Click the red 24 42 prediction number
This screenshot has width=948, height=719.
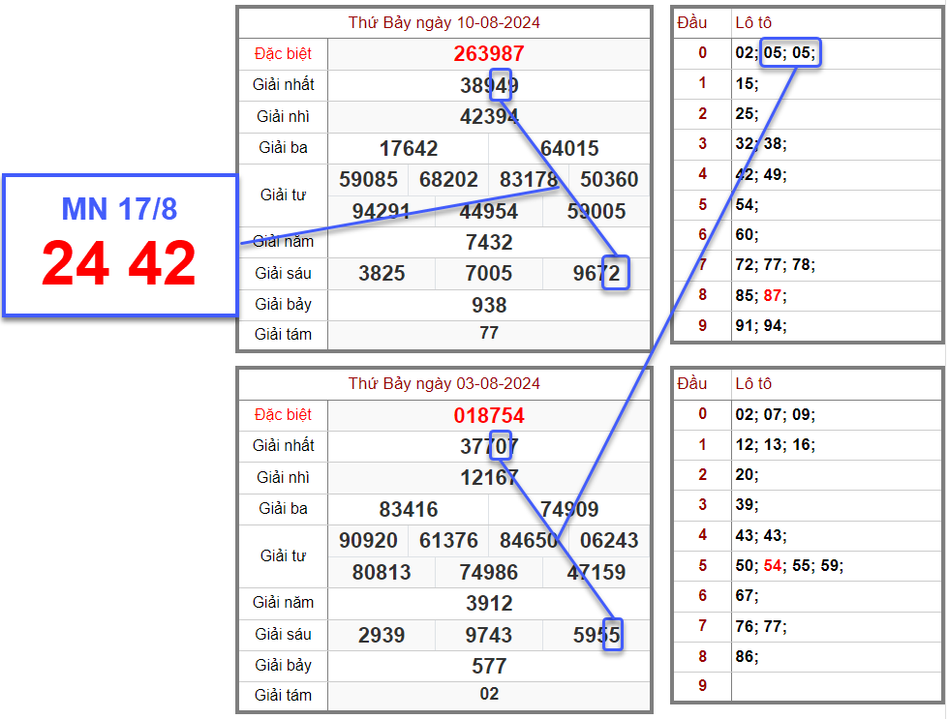119,263
